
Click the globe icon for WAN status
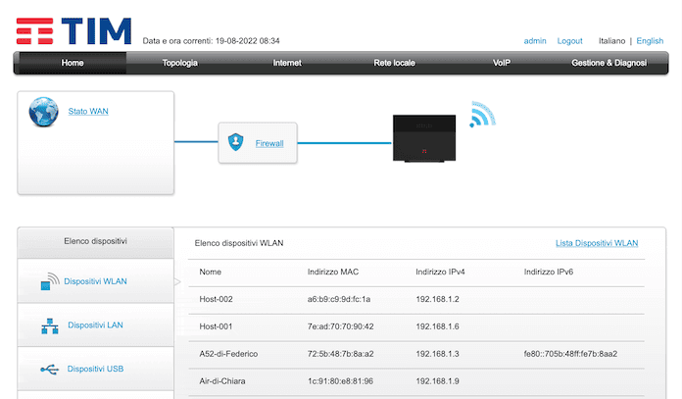coord(43,112)
